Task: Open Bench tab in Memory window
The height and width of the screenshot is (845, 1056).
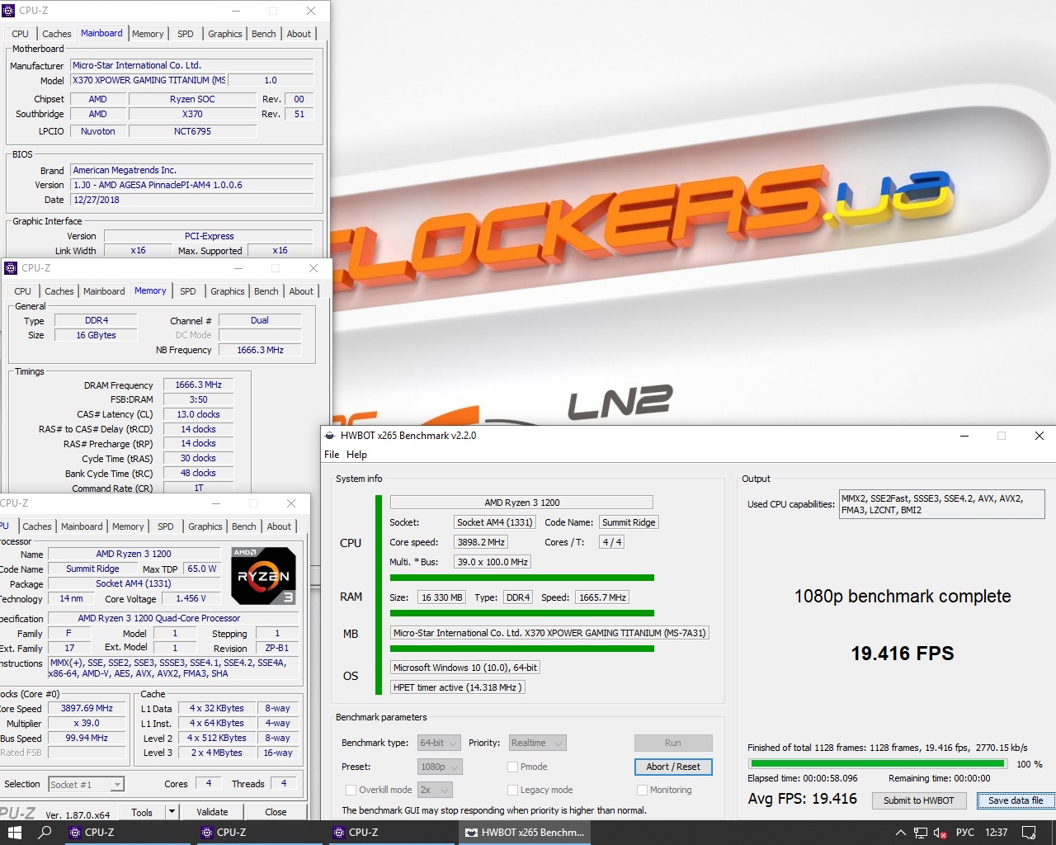Action: point(266,291)
